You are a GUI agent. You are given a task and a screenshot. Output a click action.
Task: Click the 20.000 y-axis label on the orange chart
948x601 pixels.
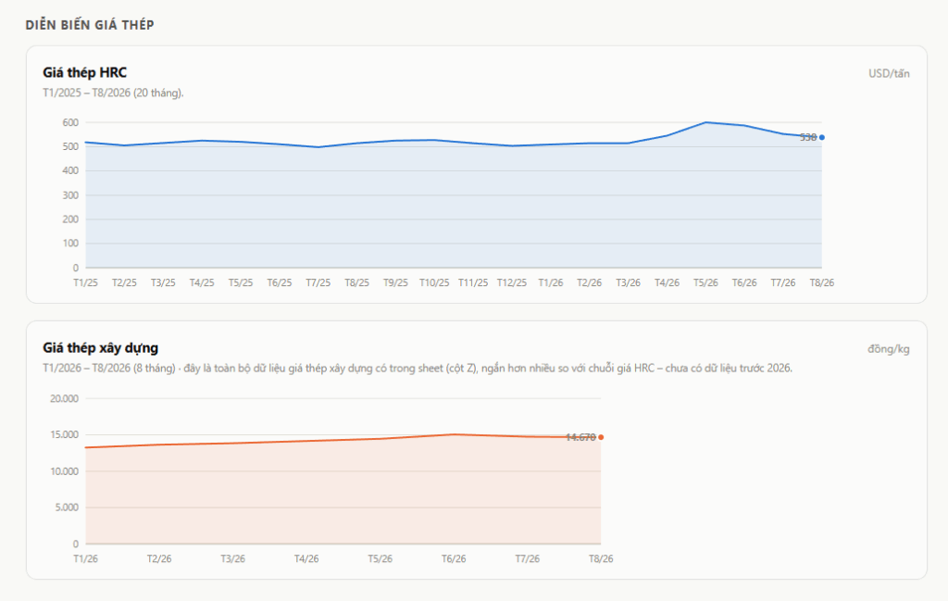[x=64, y=398]
